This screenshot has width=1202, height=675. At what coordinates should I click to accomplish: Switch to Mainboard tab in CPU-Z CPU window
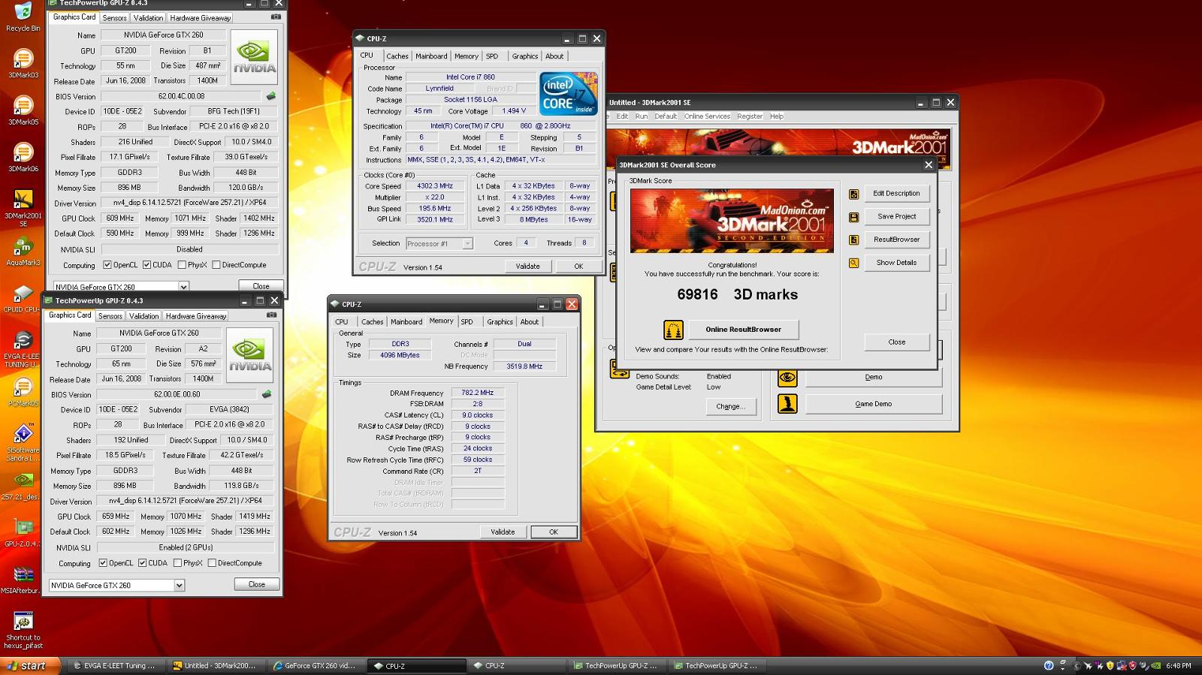point(431,56)
